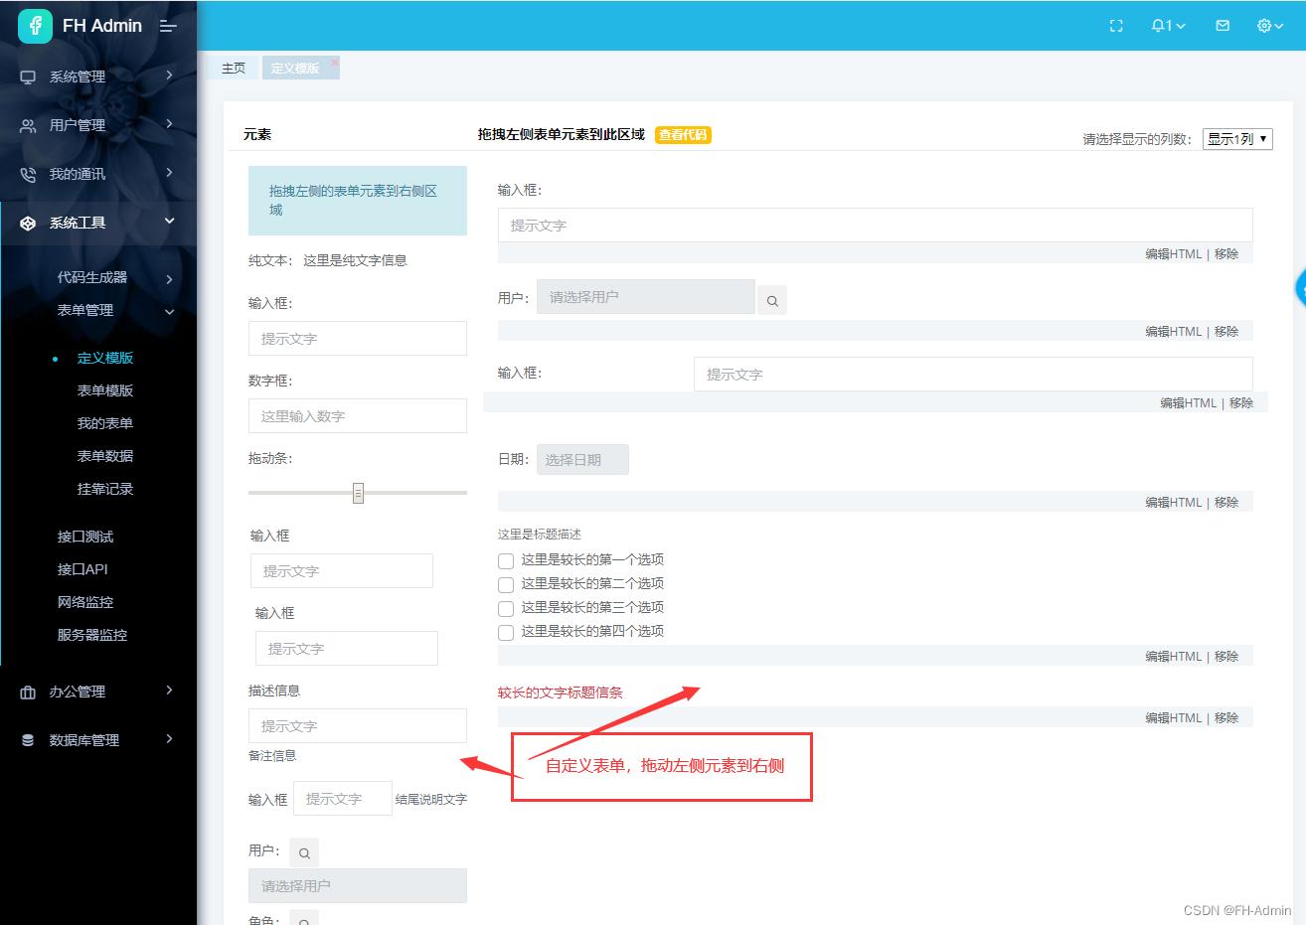Check 这里是较长的第三个选项

coord(506,609)
